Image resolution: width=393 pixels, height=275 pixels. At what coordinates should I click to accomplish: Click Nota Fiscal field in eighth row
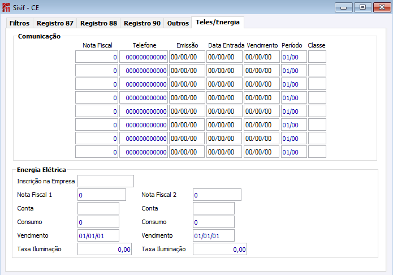coord(97,152)
